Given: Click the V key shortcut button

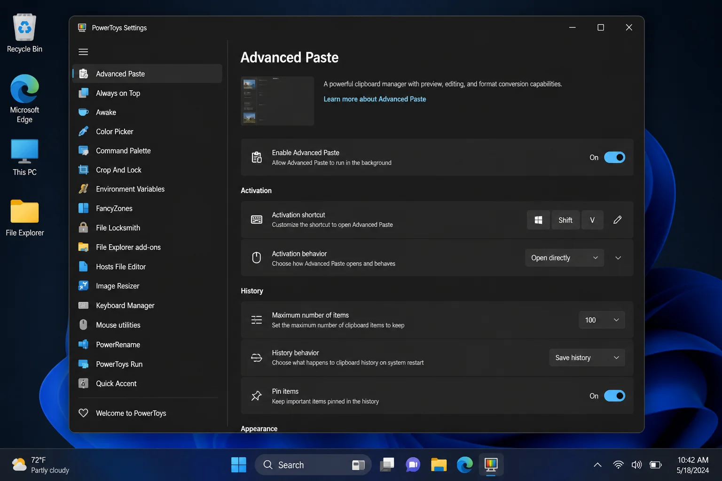Looking at the screenshot, I should 592,220.
